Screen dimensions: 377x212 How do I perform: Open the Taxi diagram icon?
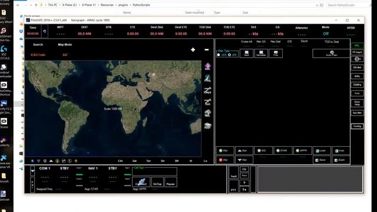click(207, 102)
